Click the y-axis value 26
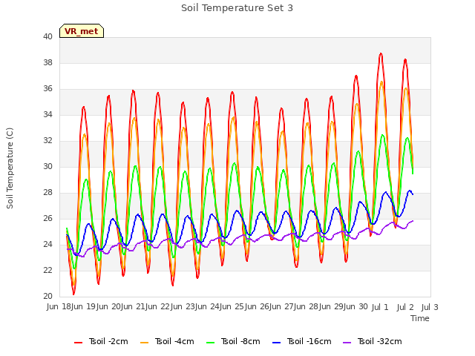 [47, 219]
